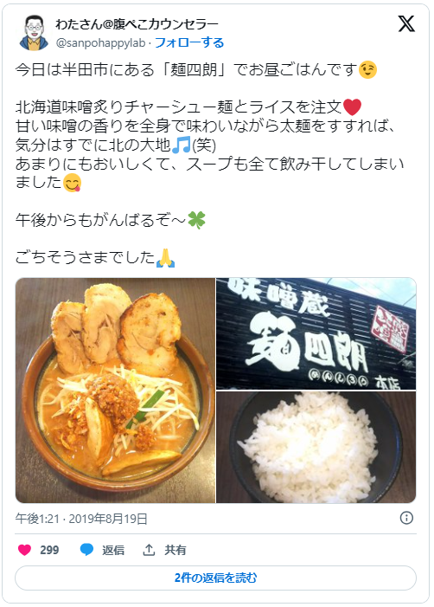Open the @sanpohappylab handle link
This screenshot has width=434, height=607.
point(100,43)
